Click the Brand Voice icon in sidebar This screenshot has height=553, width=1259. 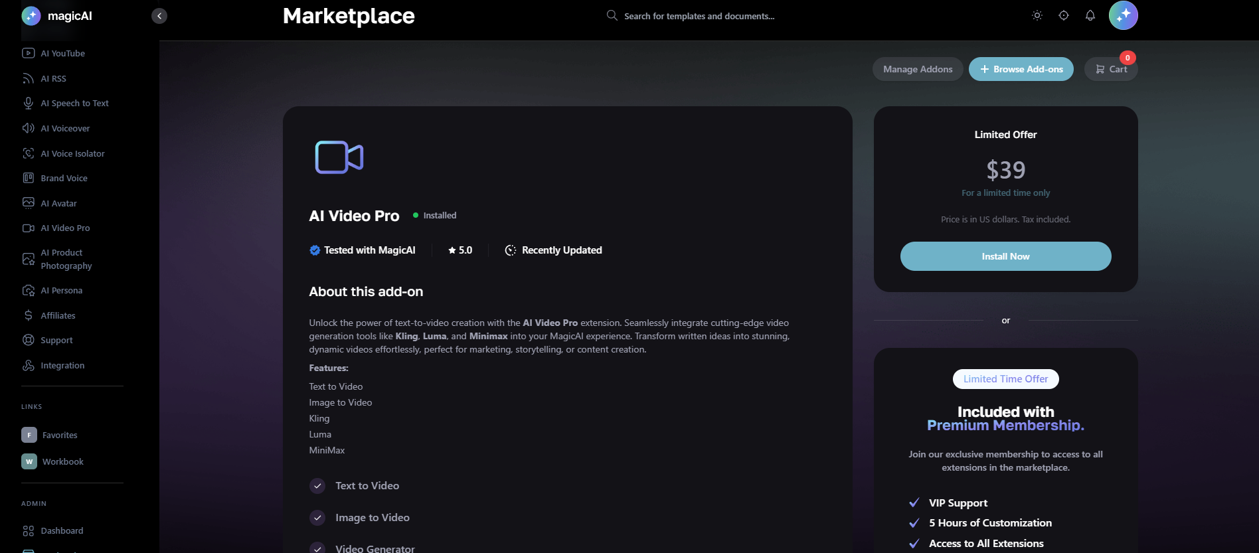[28, 178]
